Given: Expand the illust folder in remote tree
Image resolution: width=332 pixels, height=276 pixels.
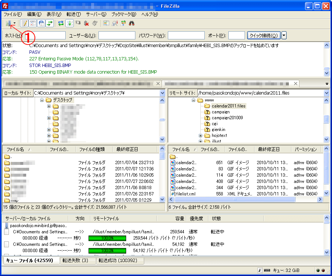Looking at the screenshot, I should coord(201,141).
